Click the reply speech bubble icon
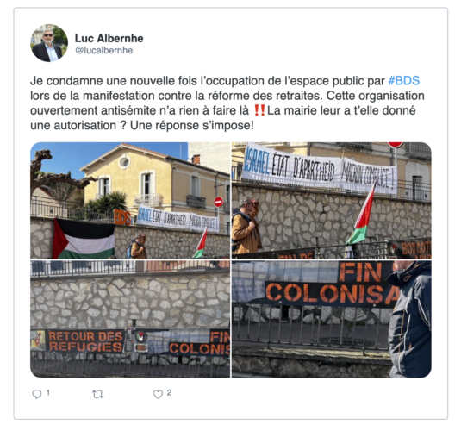Screen dimensions: 461x431 tap(37, 394)
